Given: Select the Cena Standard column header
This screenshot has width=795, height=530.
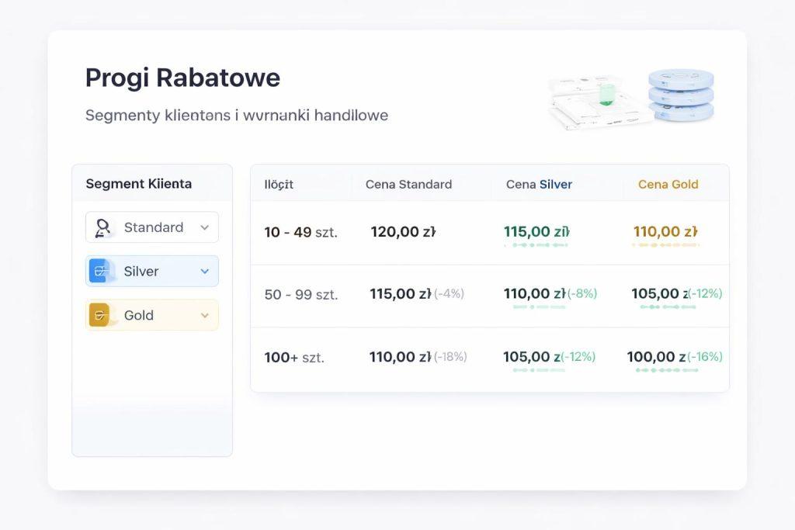Looking at the screenshot, I should (x=408, y=184).
